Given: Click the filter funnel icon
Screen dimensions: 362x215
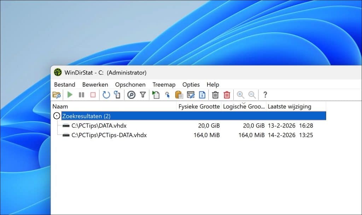Looking at the screenshot, I should [143, 95].
